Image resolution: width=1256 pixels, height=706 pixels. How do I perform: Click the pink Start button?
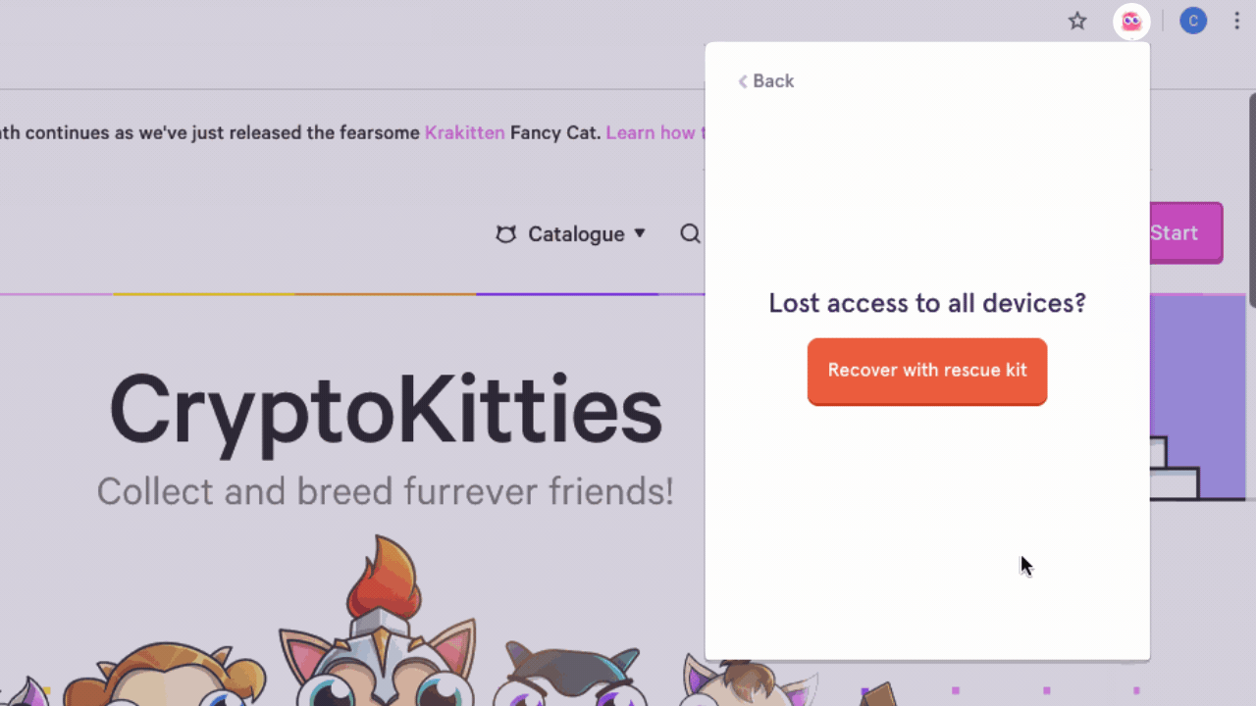click(1185, 233)
